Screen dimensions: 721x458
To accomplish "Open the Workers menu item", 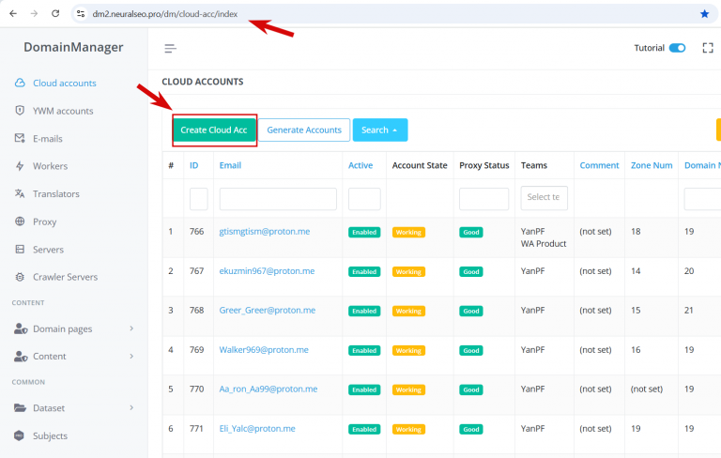I will (x=50, y=166).
